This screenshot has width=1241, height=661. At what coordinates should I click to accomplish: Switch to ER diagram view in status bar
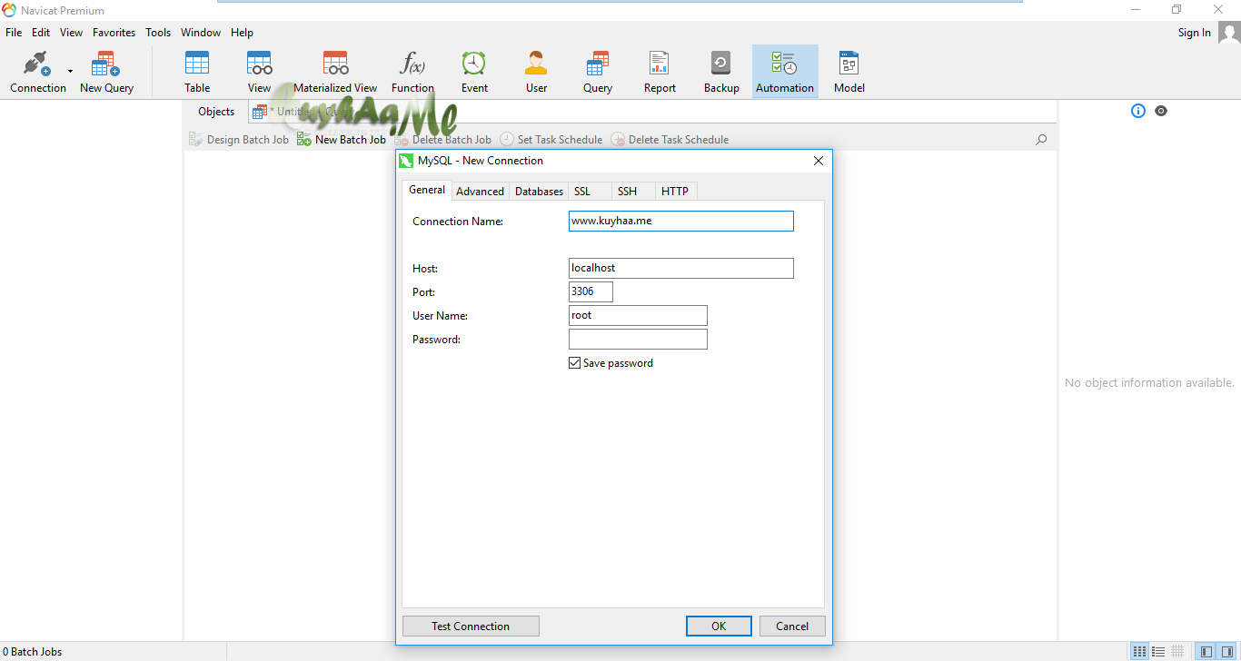pos(1177,651)
